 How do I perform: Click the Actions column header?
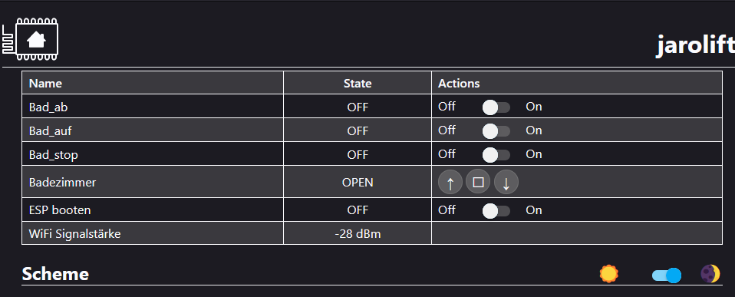click(459, 84)
